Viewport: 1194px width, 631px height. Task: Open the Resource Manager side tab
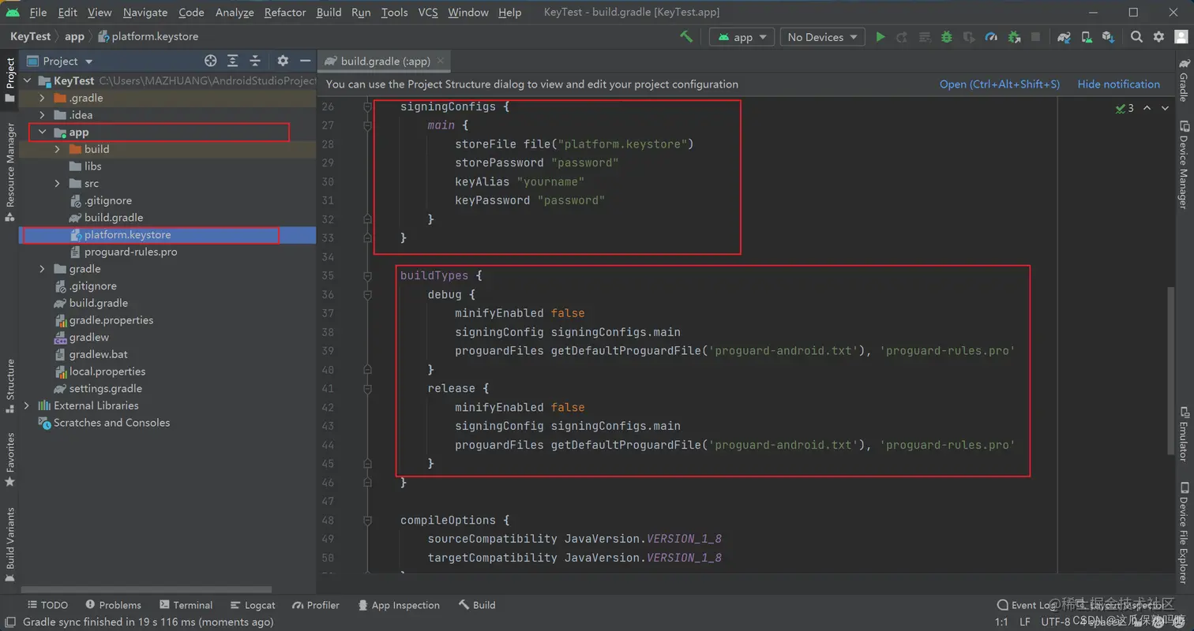[x=10, y=170]
